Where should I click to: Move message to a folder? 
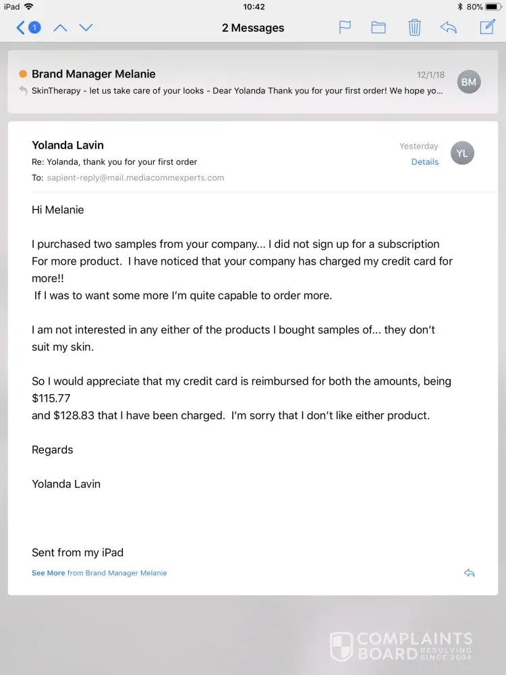pyautogui.click(x=378, y=28)
